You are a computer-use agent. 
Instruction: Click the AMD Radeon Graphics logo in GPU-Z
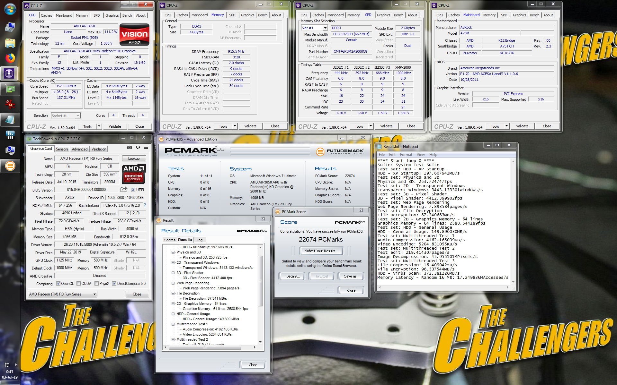point(134,174)
